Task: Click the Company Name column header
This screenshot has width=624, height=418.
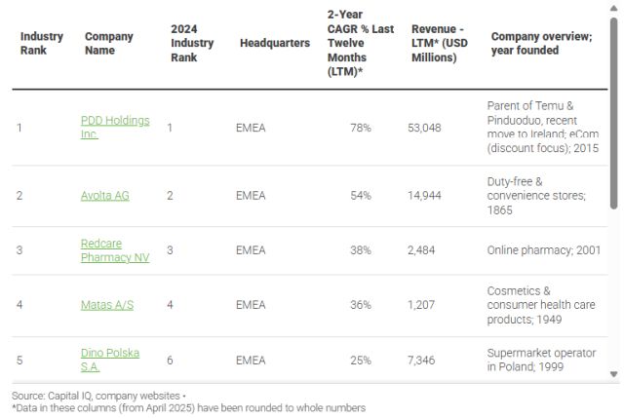Action: (x=109, y=43)
